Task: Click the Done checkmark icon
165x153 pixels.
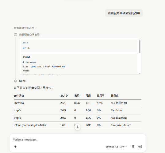Action: point(15,81)
